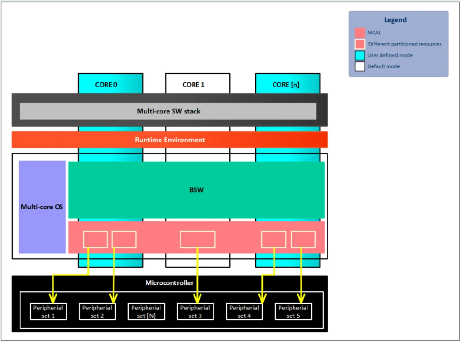Click the Microcontroller title label
Image resolution: width=460 pixels, height=341 pixels.
(x=169, y=283)
